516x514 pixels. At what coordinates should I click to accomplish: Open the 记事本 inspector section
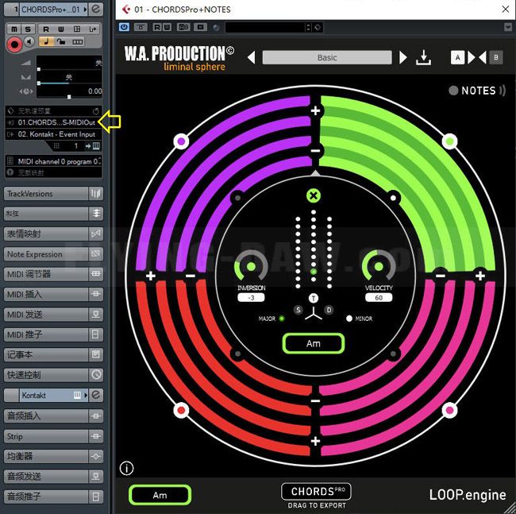[x=53, y=354]
